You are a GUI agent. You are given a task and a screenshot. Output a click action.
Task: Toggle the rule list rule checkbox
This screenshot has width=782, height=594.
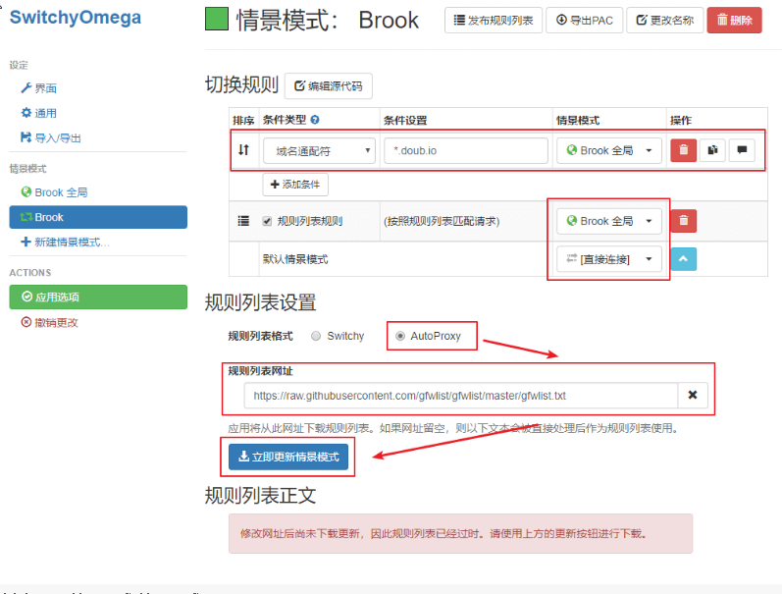267,221
